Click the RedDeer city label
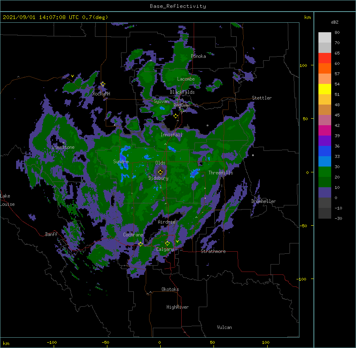 point(182,105)
